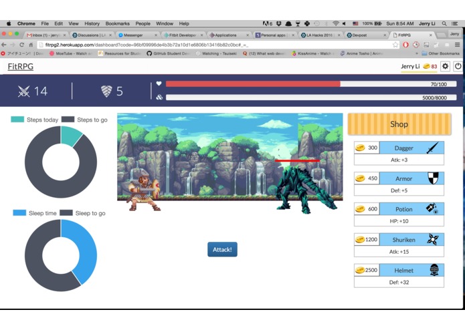Open Spotlight search in menu bar
Viewport: 465px width, 330px height.
click(x=444, y=23)
